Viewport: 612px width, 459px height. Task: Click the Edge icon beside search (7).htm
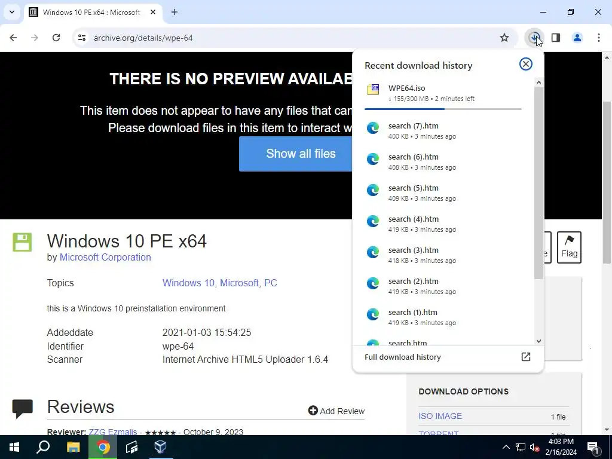(x=373, y=128)
